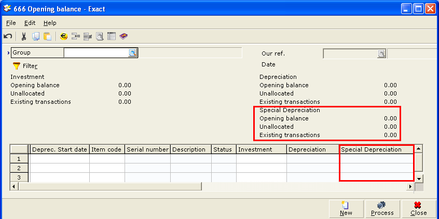Click the Cut scissors icon
The image size is (439, 219).
pyautogui.click(x=24, y=36)
